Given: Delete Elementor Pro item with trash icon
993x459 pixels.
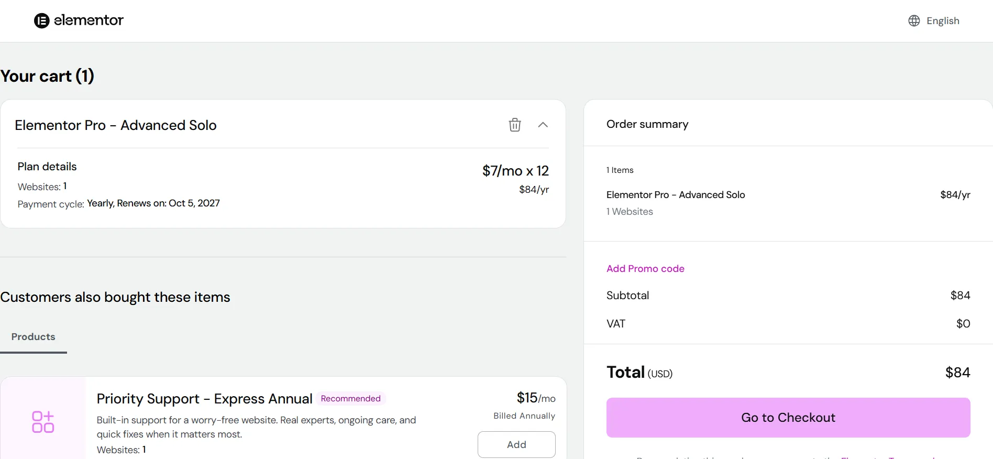Looking at the screenshot, I should [x=515, y=125].
